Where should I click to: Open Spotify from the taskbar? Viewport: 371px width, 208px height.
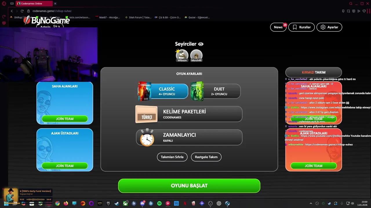[x=159, y=203]
